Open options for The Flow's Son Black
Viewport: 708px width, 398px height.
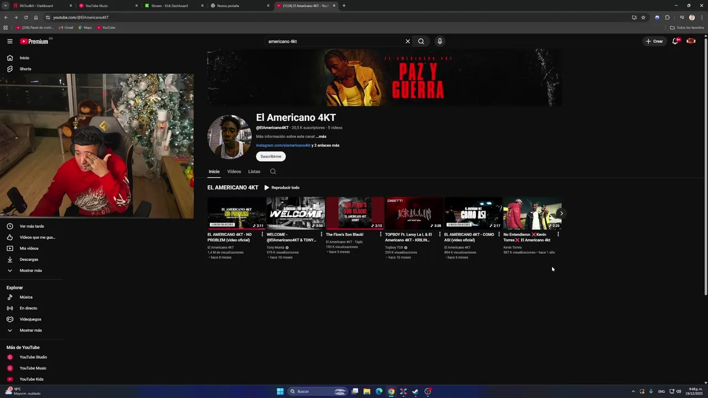pos(381,234)
